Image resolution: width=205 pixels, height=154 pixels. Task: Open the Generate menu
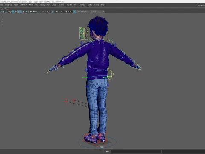pyautogui.click(x=82, y=5)
